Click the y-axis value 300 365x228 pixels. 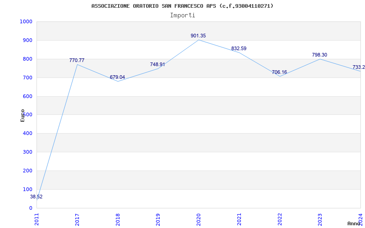[28, 152]
